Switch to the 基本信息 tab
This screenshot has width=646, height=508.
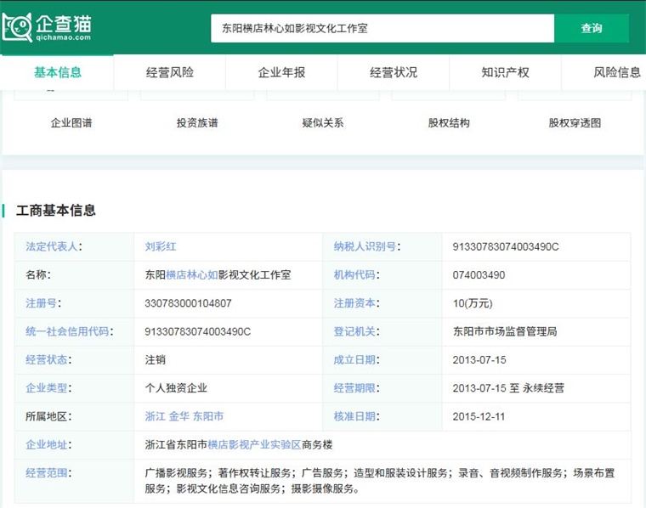[57, 72]
